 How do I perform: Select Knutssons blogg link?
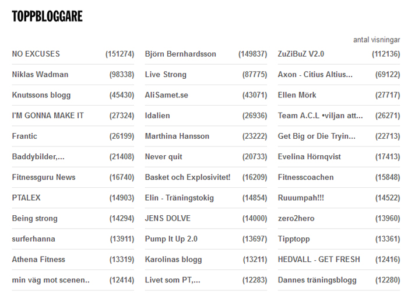pyautogui.click(x=41, y=95)
